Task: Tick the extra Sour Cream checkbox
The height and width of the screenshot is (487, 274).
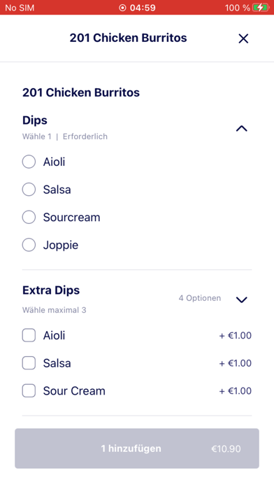Action: coord(29,390)
